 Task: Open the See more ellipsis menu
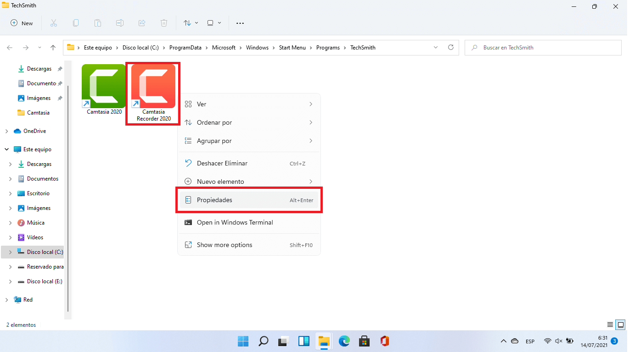click(x=240, y=23)
